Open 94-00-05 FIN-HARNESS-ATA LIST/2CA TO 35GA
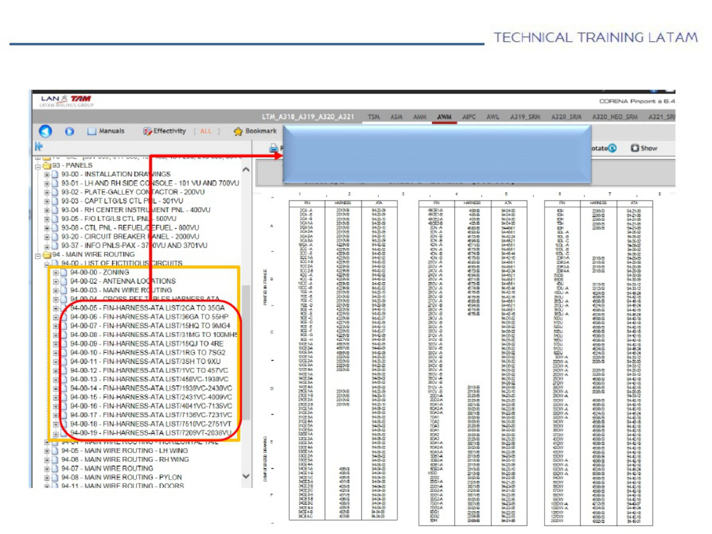Screen dimensions: 712x534 point(147,308)
